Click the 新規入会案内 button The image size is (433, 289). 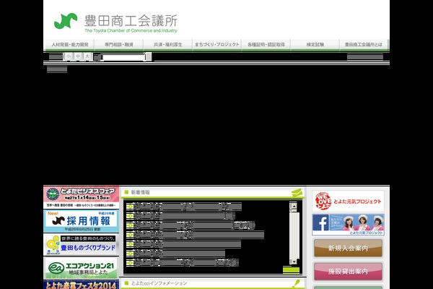click(348, 249)
